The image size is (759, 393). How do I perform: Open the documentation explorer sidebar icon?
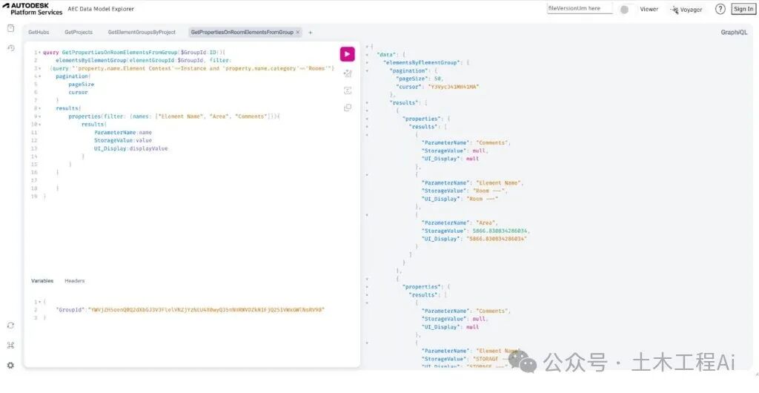click(x=10, y=29)
